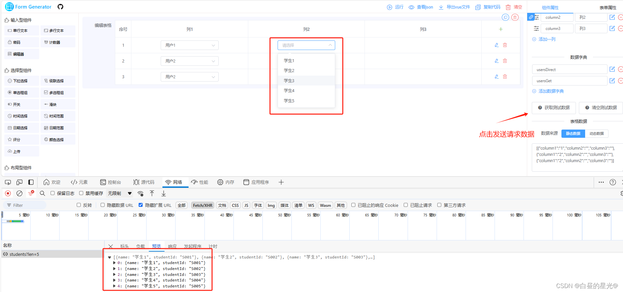
Task: Toggle 隐藏数据 URL checkbox
Action: (x=102, y=205)
